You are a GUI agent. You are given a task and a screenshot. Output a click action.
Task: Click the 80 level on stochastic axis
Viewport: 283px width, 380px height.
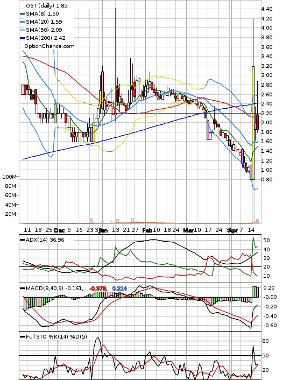[266, 341]
